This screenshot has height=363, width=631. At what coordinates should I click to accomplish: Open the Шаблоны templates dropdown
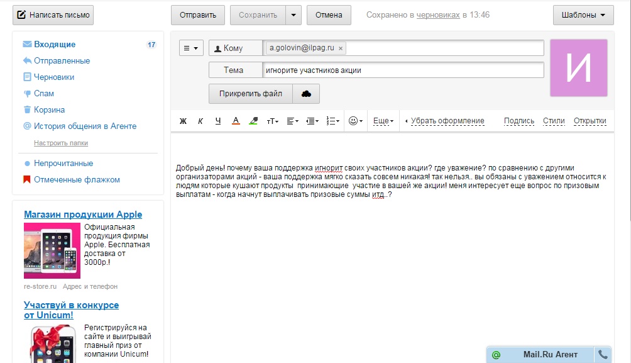(583, 15)
